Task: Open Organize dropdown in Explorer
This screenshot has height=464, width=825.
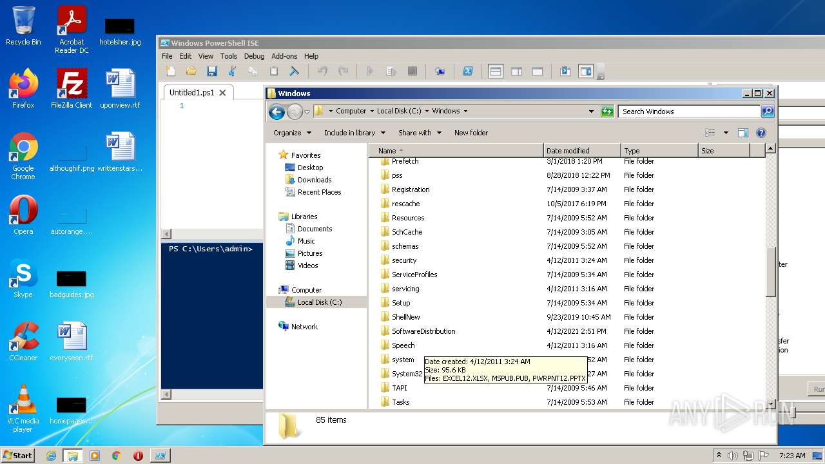Action: (x=292, y=133)
